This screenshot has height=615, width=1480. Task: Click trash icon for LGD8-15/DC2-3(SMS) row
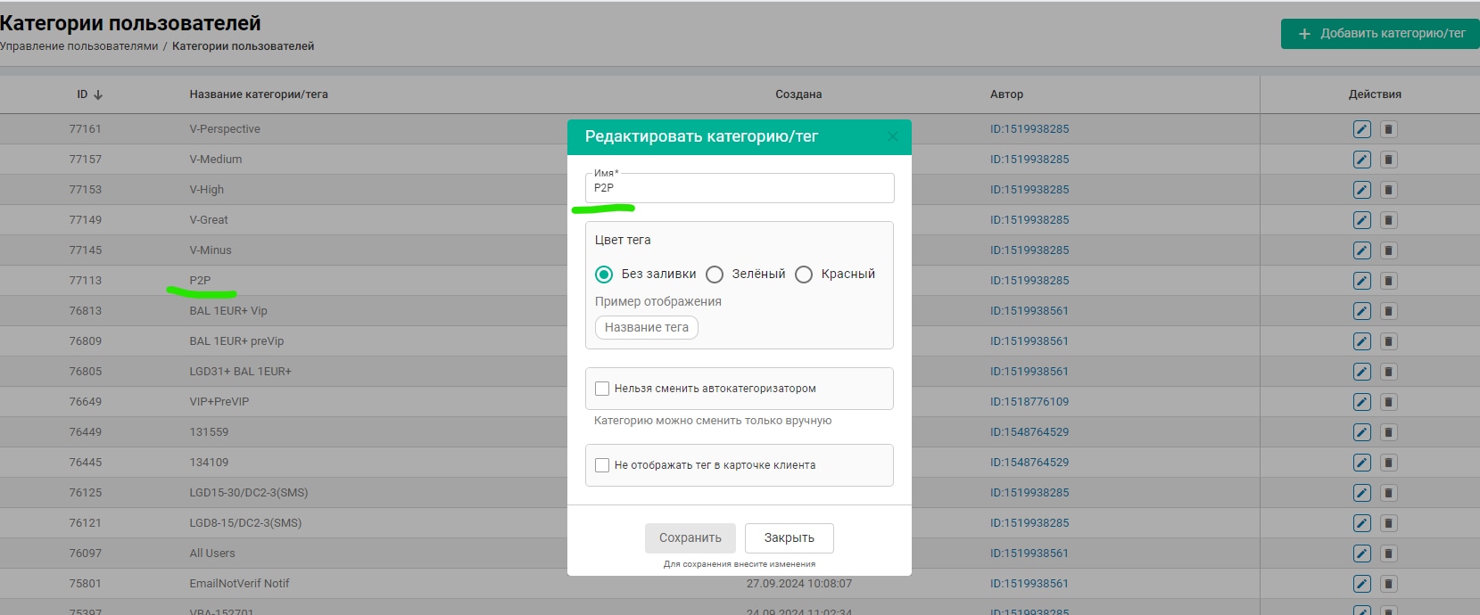pos(1388,523)
